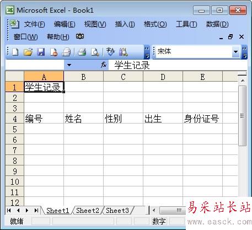
Task: Open a file with the folder icon
Action: [28, 52]
